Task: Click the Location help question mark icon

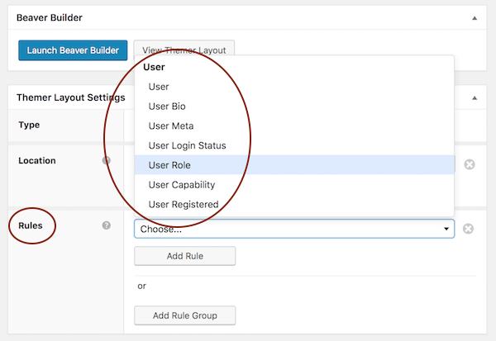Action: click(x=107, y=161)
